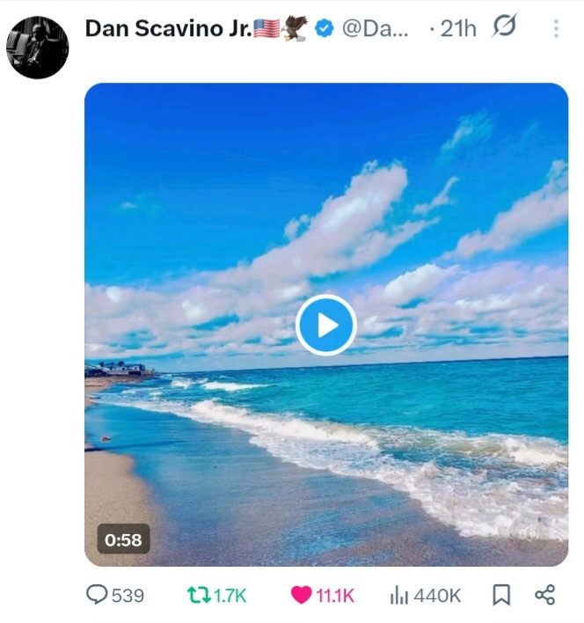Click the Dan Scavino Jr. display name
Screen dimensions: 584x623
pyautogui.click(x=167, y=28)
